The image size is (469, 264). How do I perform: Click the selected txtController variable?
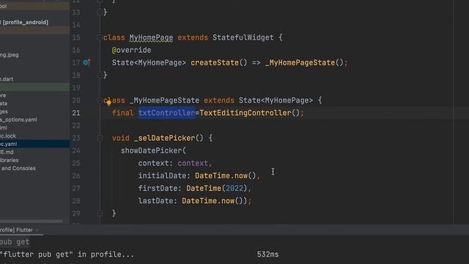click(x=166, y=113)
